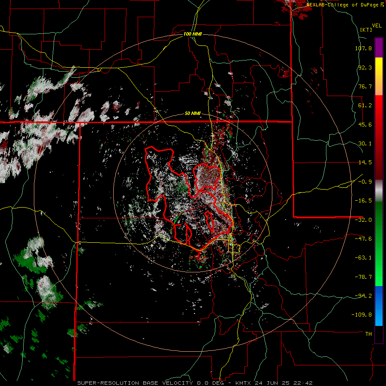Click the 76.7 velocity scale value
Viewport: 386px width, 386px height.
(365, 86)
